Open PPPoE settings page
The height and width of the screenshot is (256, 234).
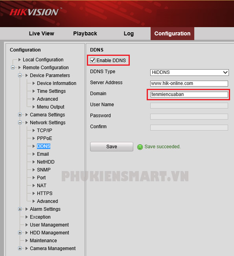point(44,138)
